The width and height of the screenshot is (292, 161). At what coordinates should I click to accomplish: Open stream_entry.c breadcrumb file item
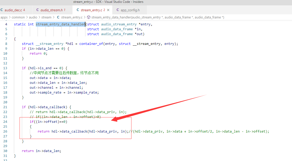pyautogui.click(x=72, y=17)
